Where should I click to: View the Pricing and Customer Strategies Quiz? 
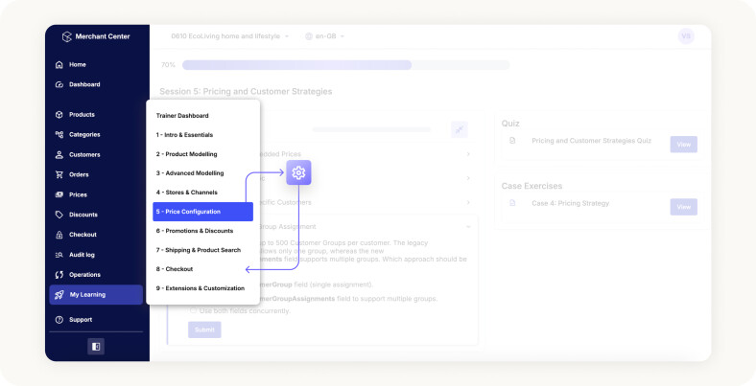[684, 145]
